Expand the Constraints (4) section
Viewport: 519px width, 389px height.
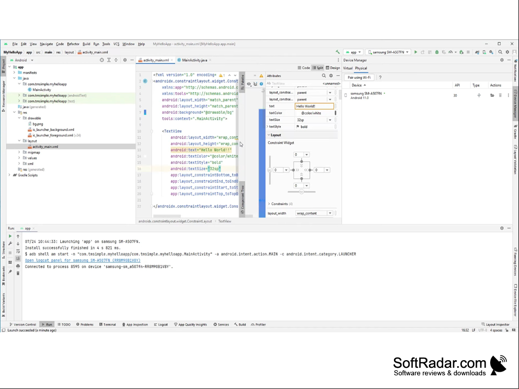tap(269, 204)
